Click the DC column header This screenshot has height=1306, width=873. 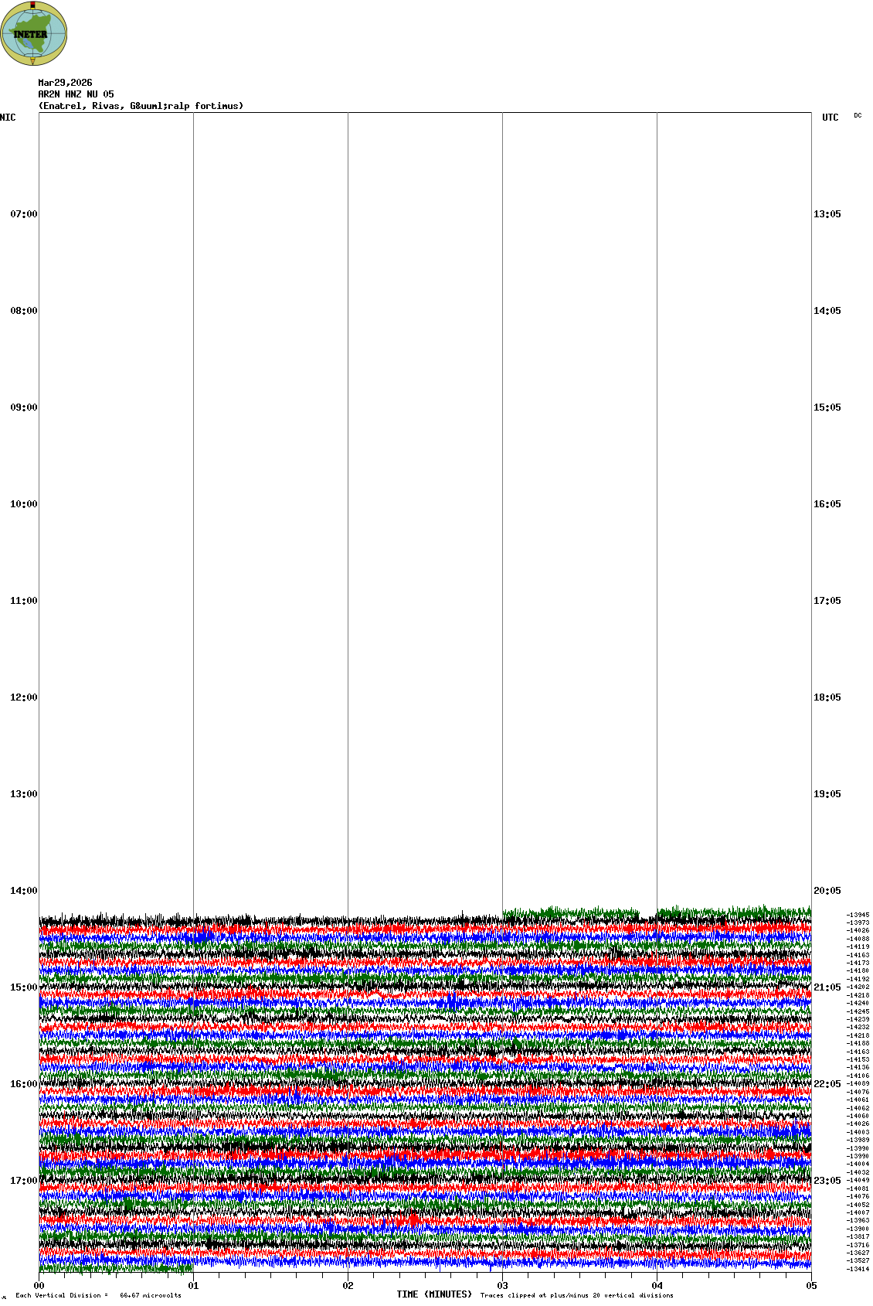pyautogui.click(x=858, y=116)
